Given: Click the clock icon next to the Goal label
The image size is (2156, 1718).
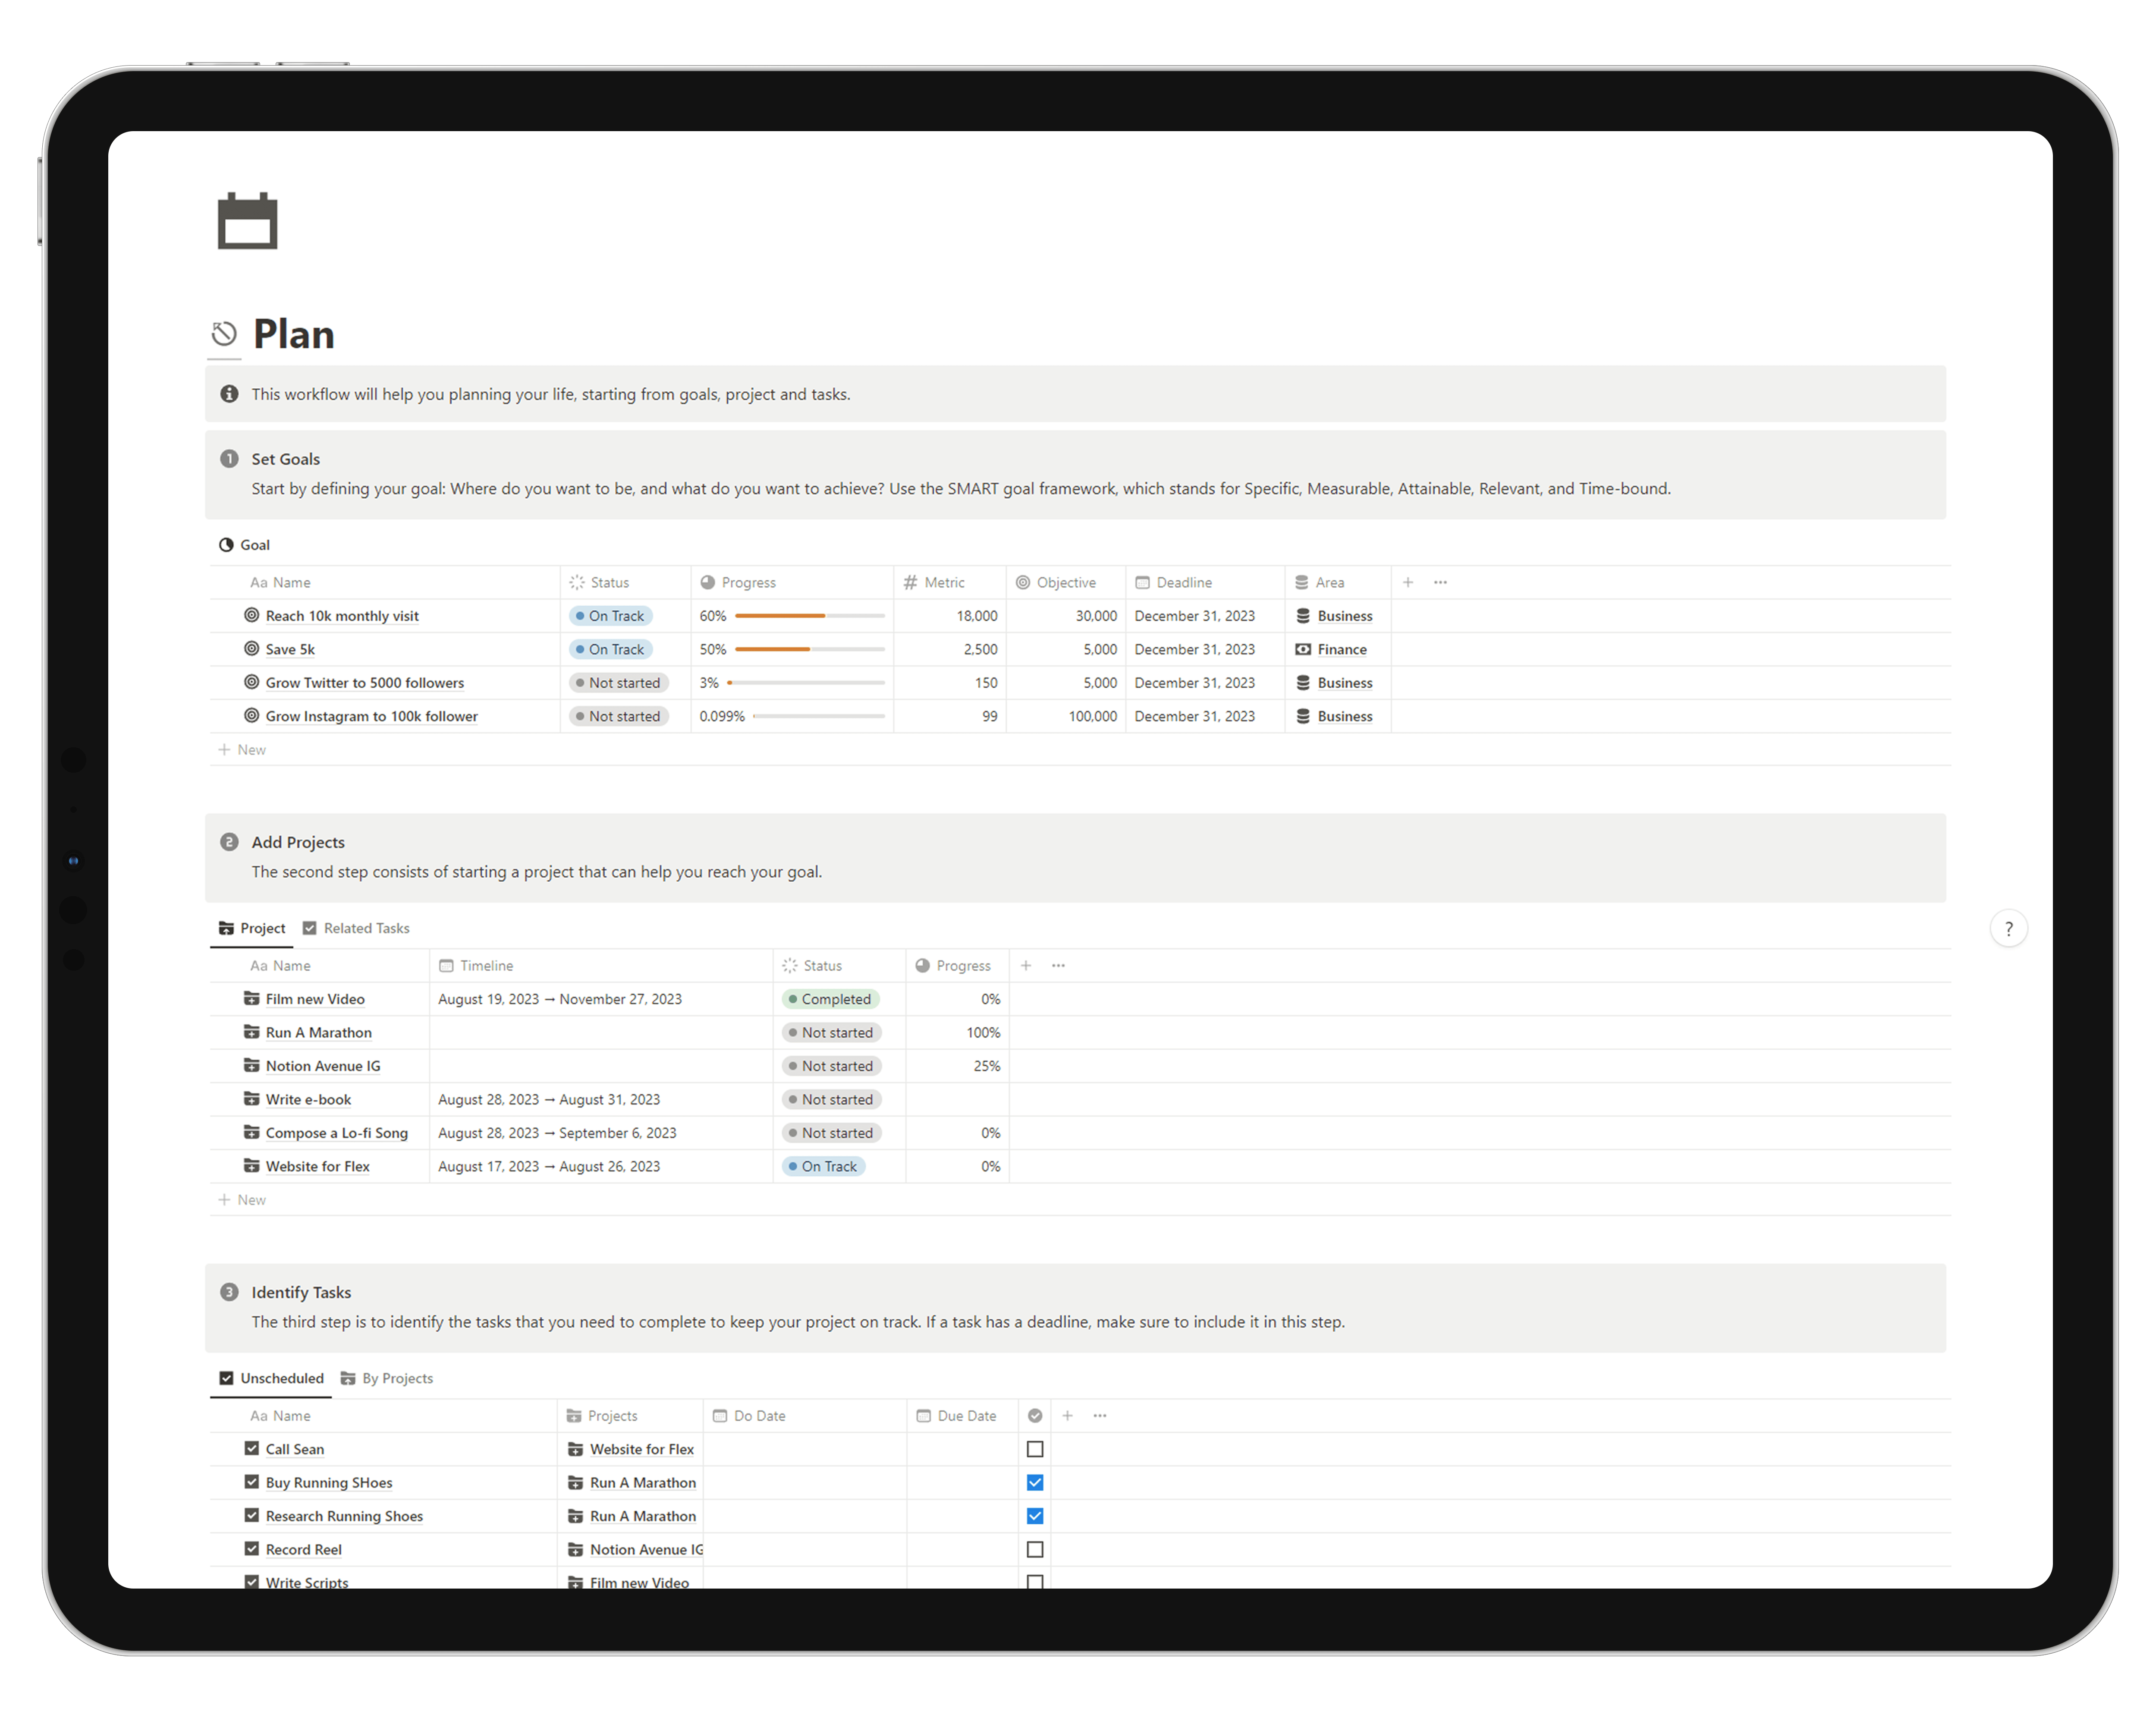Looking at the screenshot, I should (x=226, y=544).
